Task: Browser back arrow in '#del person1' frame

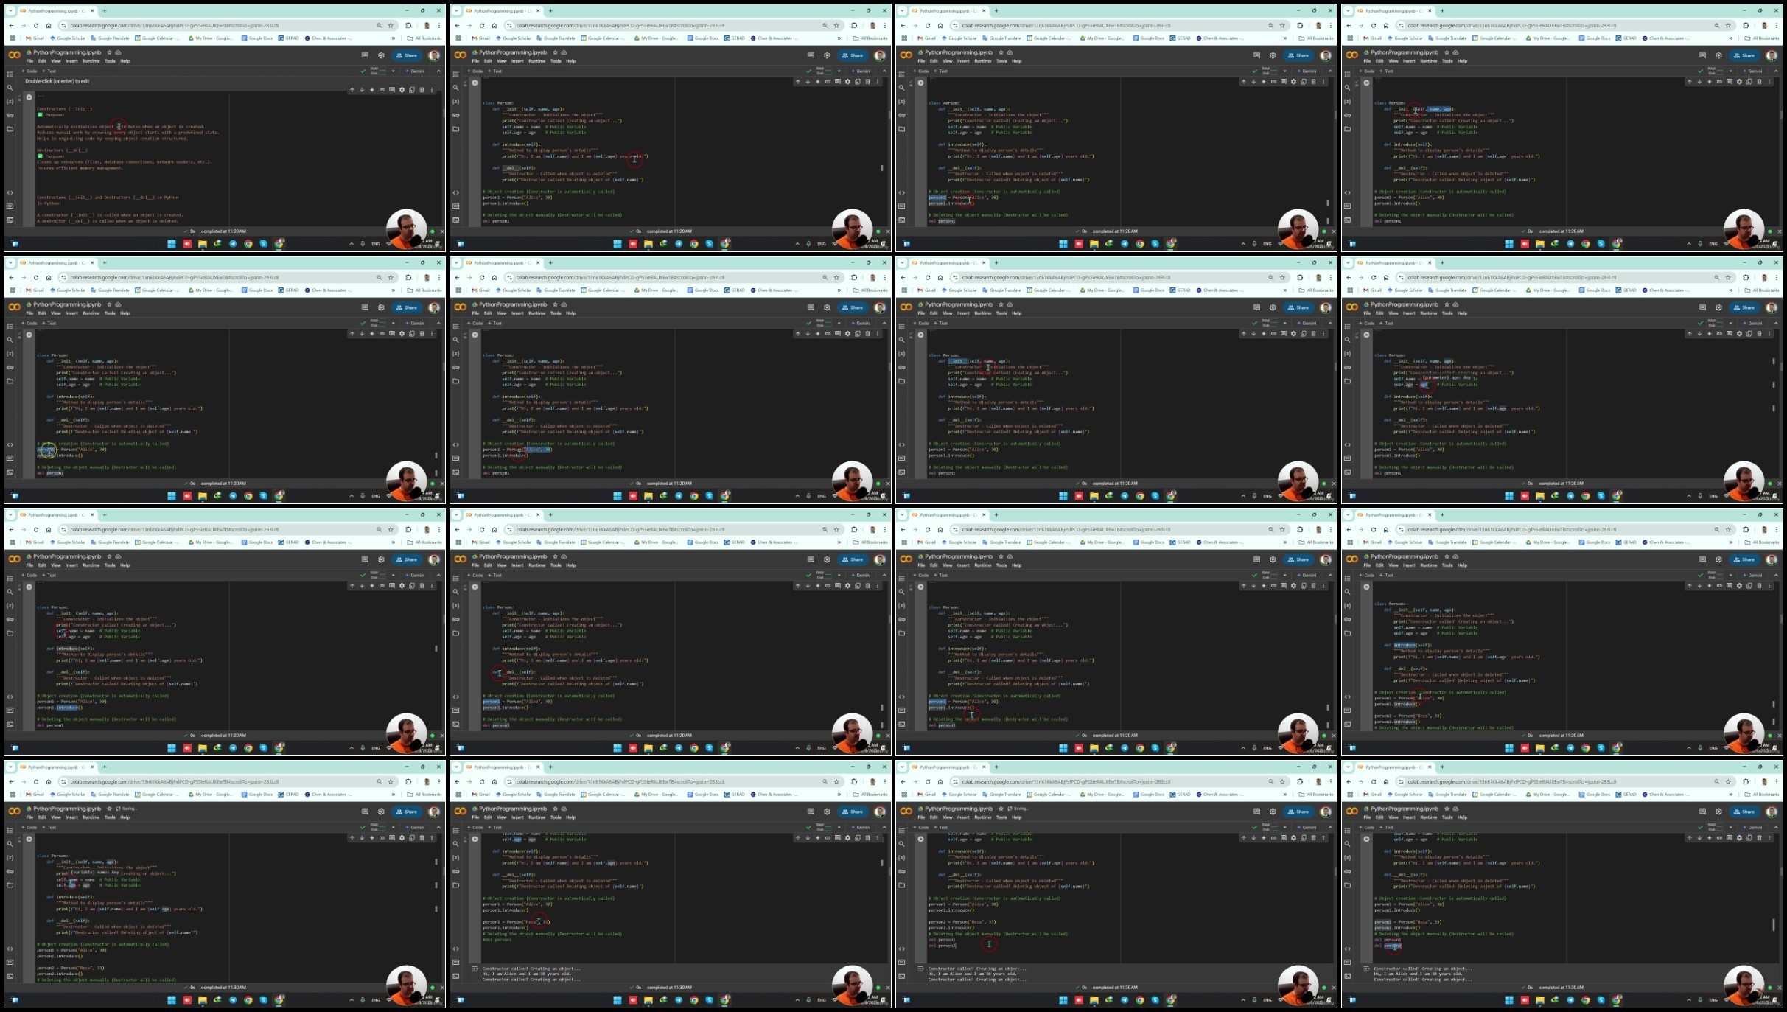Action: [x=457, y=782]
